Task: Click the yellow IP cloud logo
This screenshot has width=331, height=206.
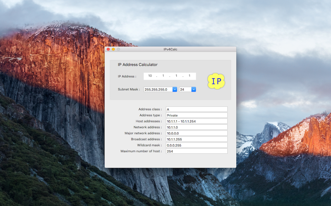Action: pyautogui.click(x=216, y=81)
